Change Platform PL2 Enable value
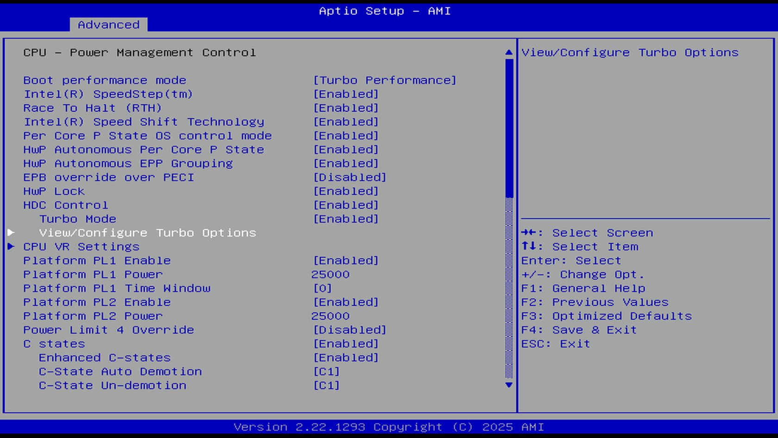This screenshot has height=438, width=778. pos(346,302)
